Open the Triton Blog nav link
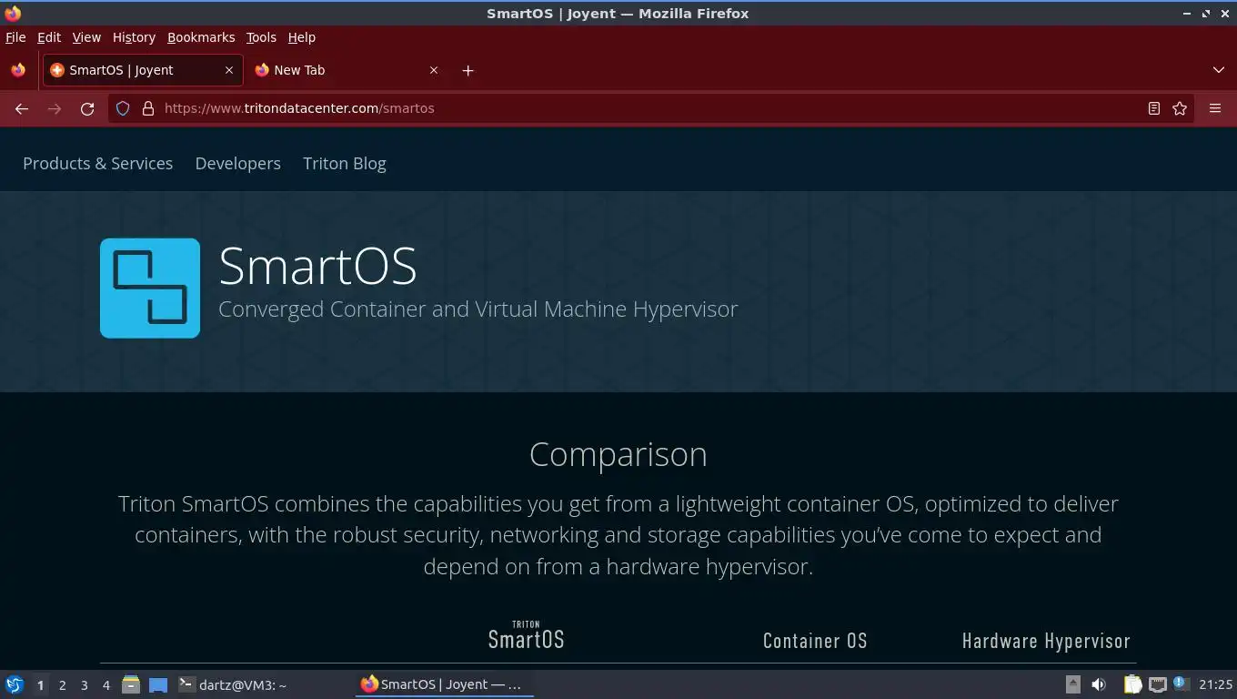 pyautogui.click(x=345, y=164)
